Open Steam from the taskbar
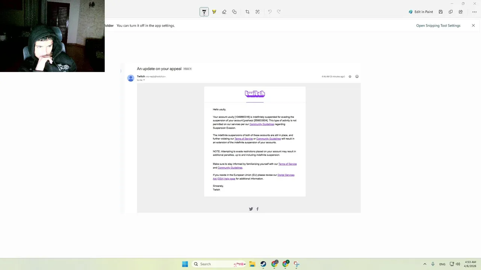This screenshot has height=270, width=481. pos(263,264)
